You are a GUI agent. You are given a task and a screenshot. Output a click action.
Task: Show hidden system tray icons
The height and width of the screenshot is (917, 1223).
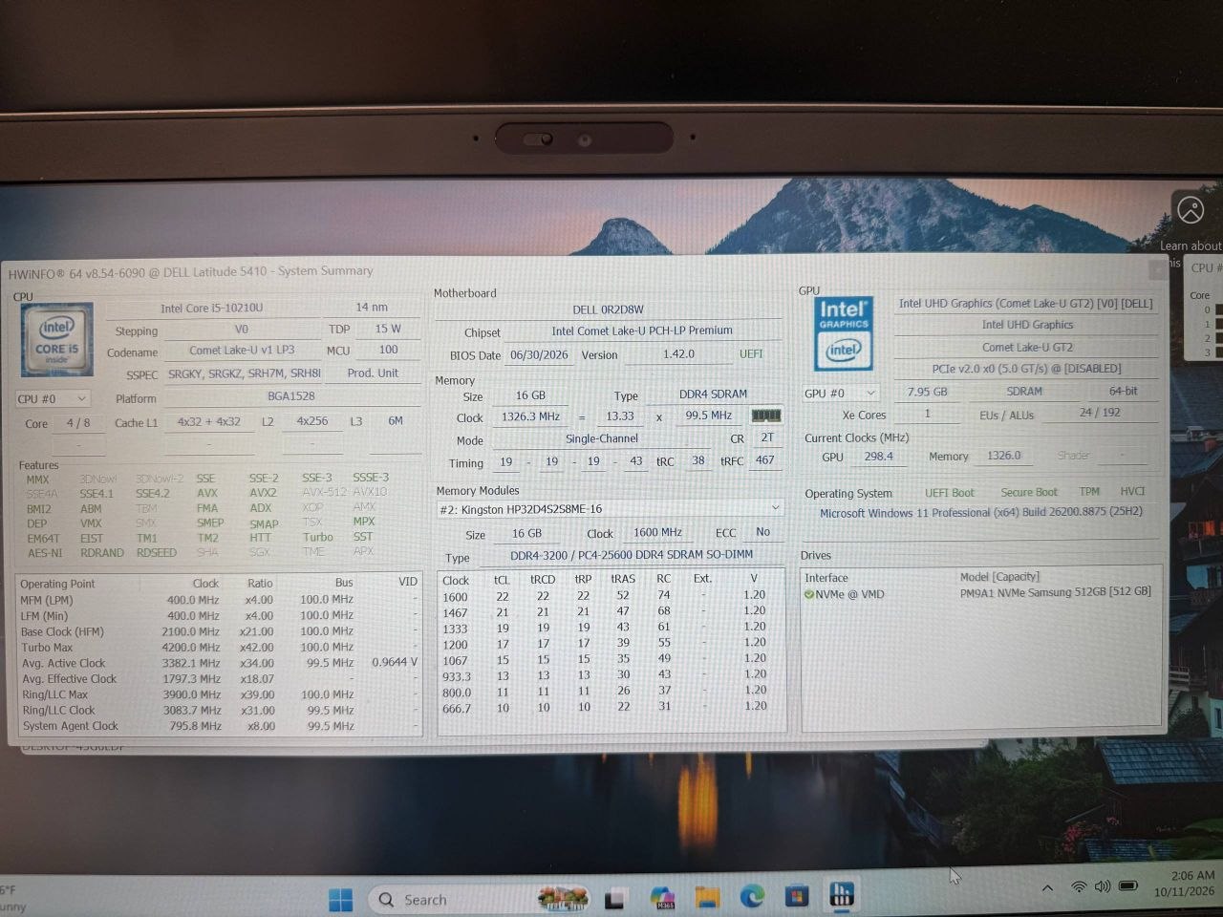1047,888
